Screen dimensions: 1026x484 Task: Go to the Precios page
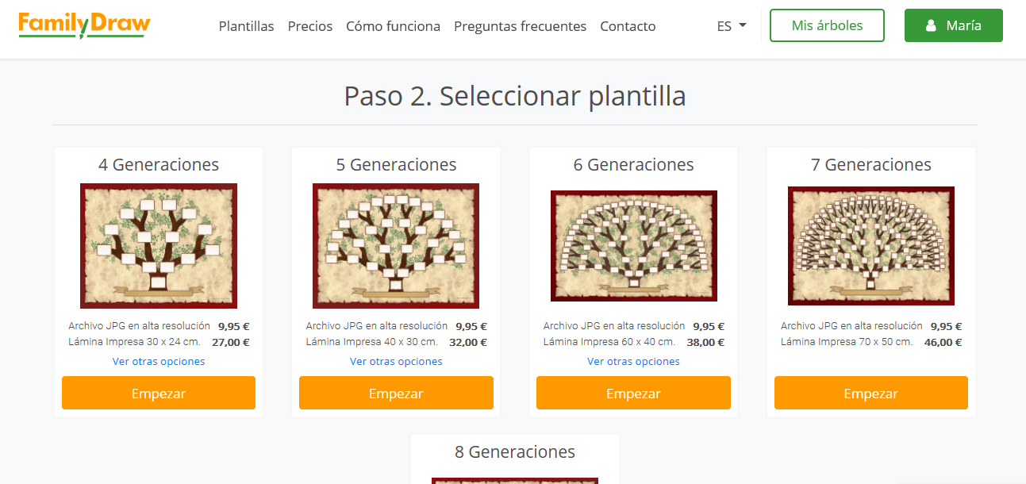(310, 26)
